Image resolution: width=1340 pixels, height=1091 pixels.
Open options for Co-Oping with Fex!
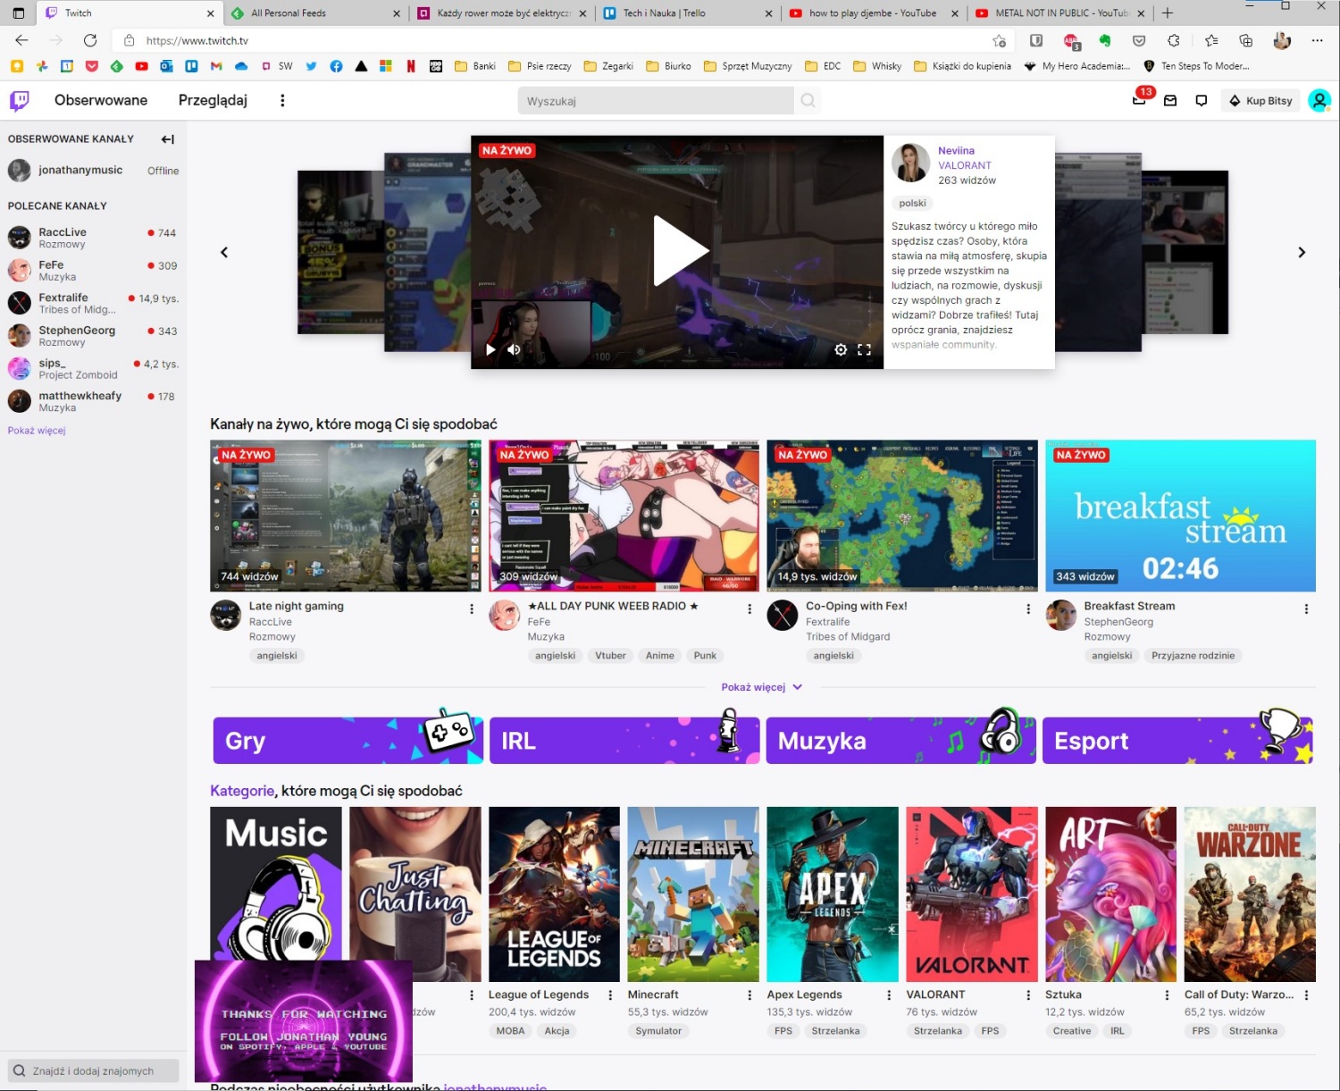point(1028,608)
